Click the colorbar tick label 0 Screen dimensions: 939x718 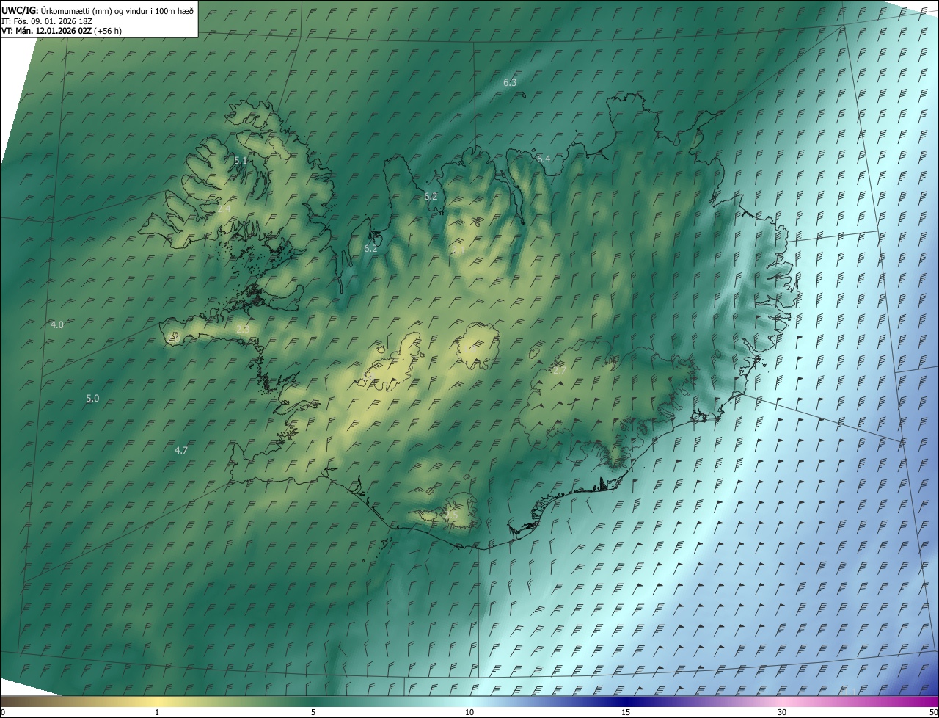[x=3, y=712]
